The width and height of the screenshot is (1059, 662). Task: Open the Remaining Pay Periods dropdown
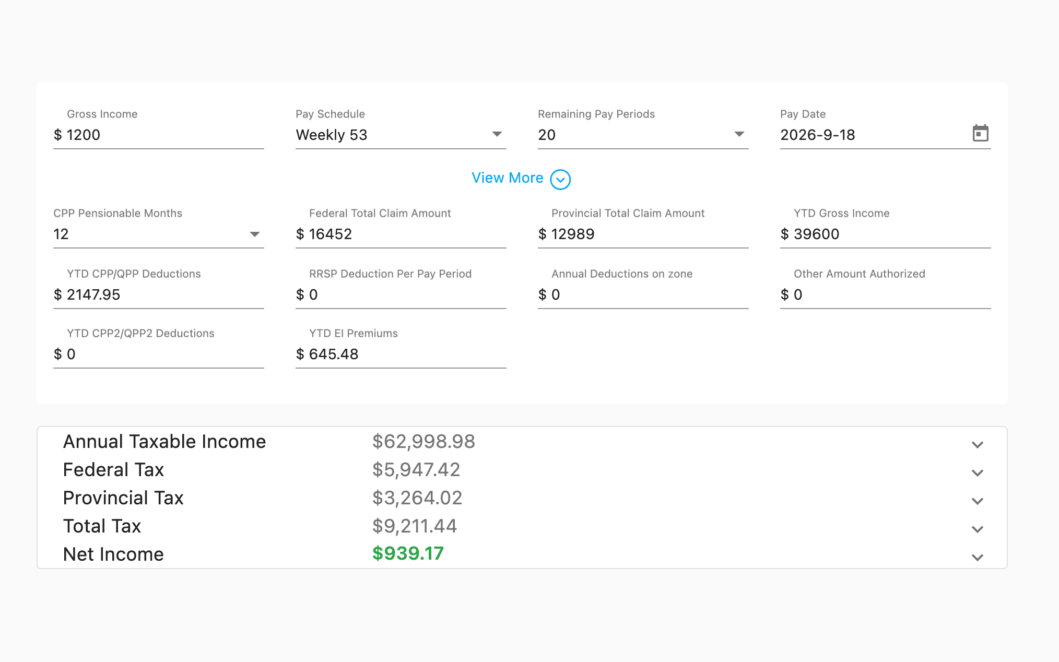643,135
